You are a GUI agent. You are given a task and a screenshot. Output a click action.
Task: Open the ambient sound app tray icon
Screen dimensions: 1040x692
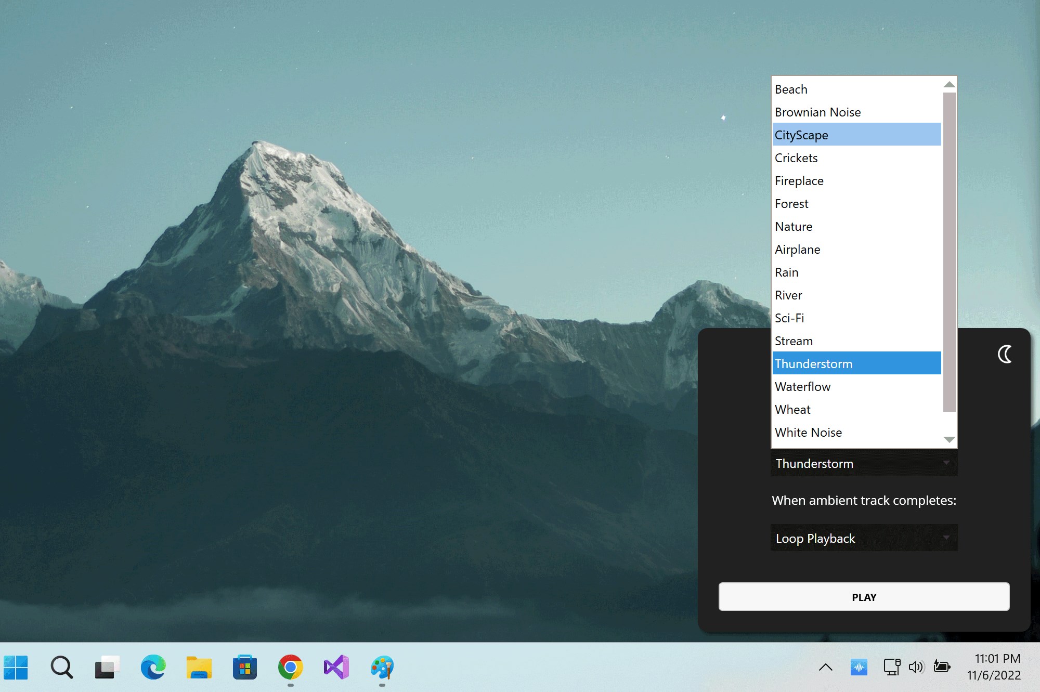pyautogui.click(x=859, y=667)
